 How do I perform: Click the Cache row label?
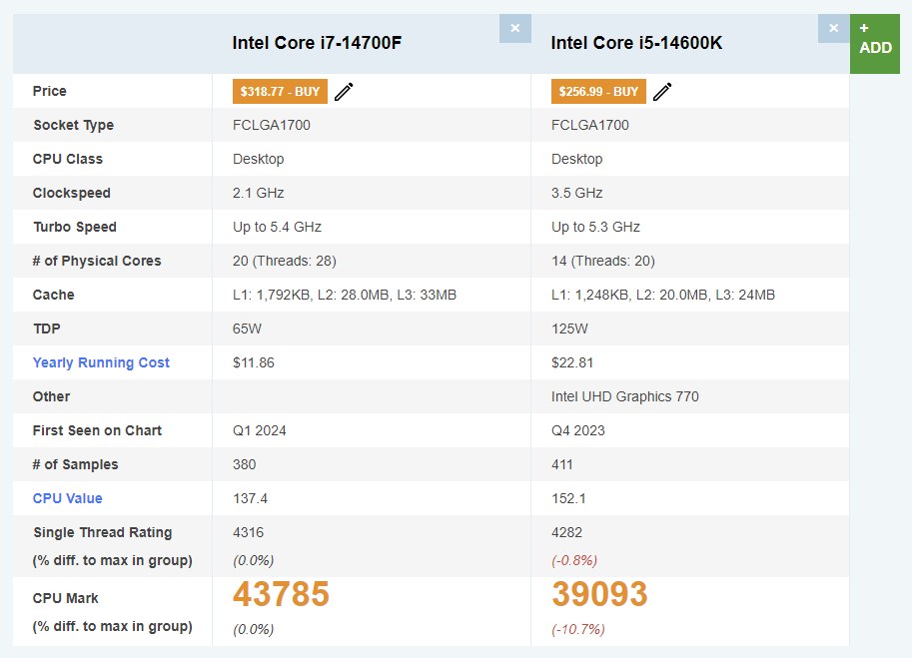(x=54, y=295)
